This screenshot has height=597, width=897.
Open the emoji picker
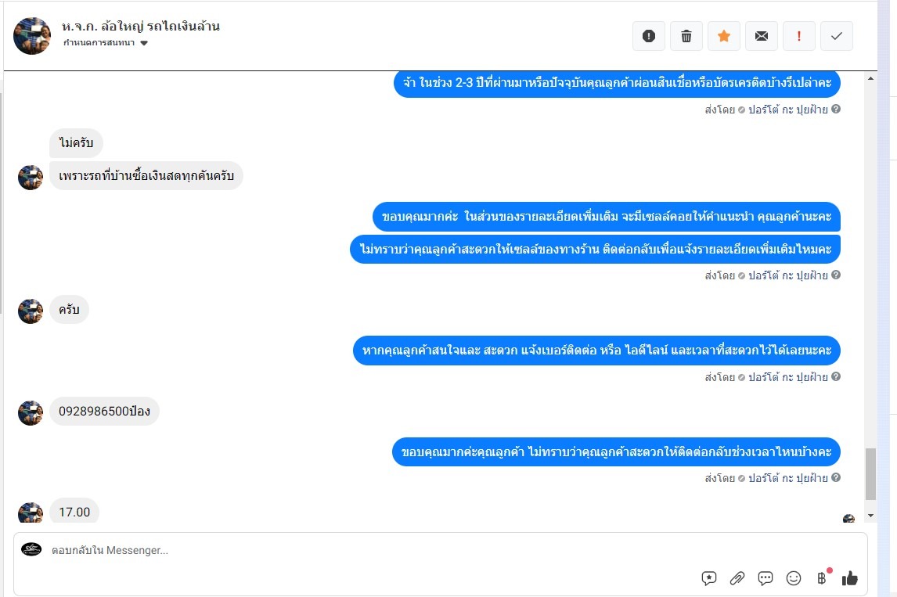click(x=794, y=578)
